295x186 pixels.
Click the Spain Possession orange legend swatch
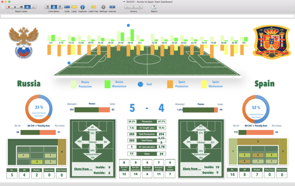point(170,84)
